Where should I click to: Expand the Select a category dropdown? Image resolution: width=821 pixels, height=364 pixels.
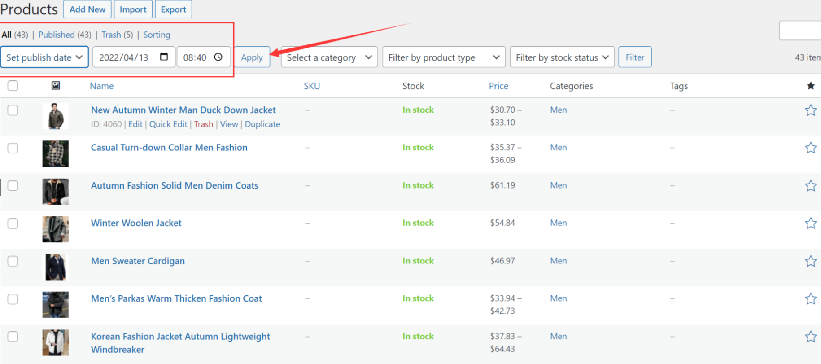[329, 57]
